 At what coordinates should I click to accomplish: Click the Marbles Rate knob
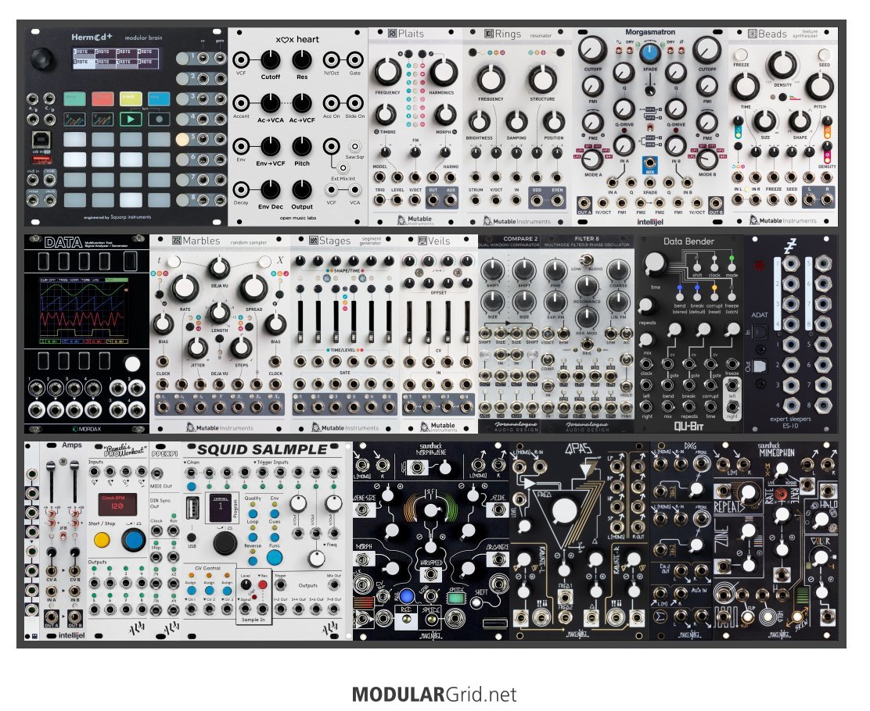coord(185,288)
